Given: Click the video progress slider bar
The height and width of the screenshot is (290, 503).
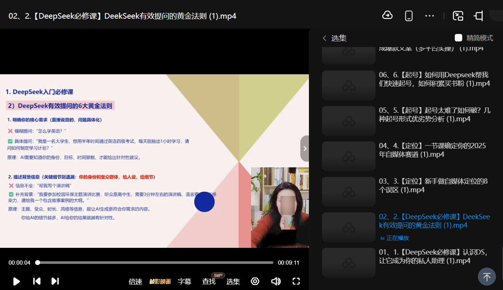Looking at the screenshot, I should 155,262.
